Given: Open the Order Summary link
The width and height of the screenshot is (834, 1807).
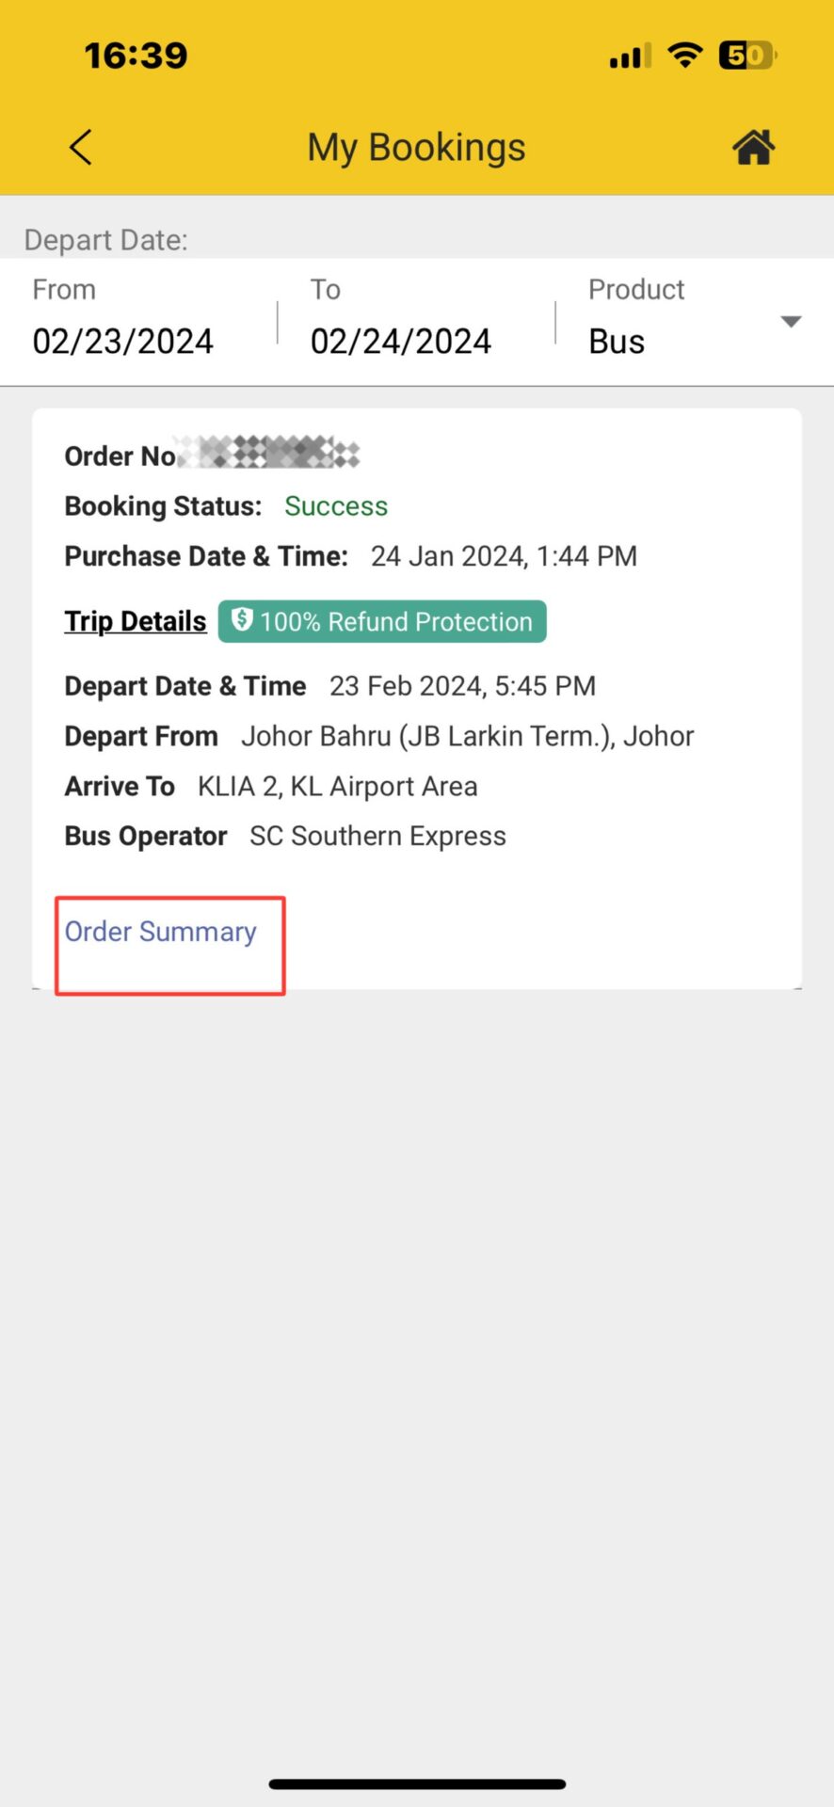Looking at the screenshot, I should click(x=161, y=932).
